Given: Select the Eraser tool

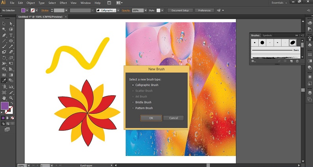Looking at the screenshot, I should click(11, 52).
